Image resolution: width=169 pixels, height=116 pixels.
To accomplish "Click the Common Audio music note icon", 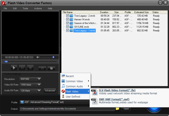I will coord(63,86).
